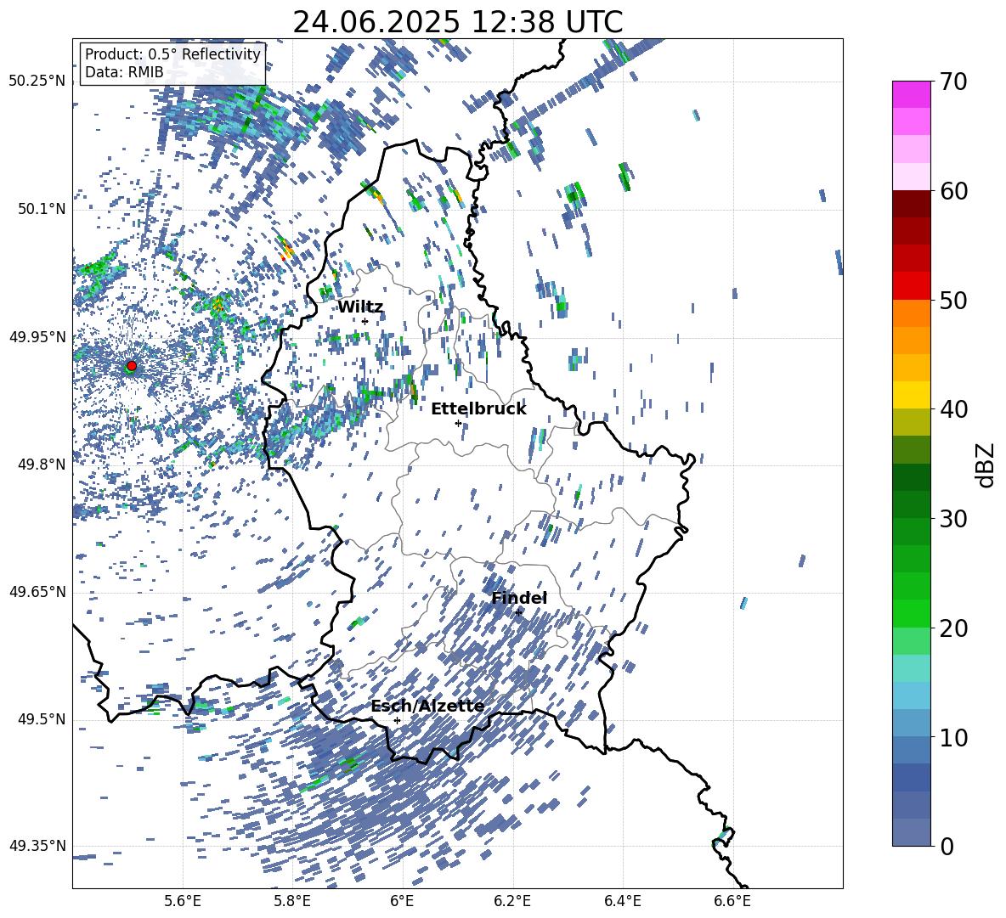The height and width of the screenshot is (918, 1006).
Task: Click the 50 tick on the colorbar
Action: point(953,300)
